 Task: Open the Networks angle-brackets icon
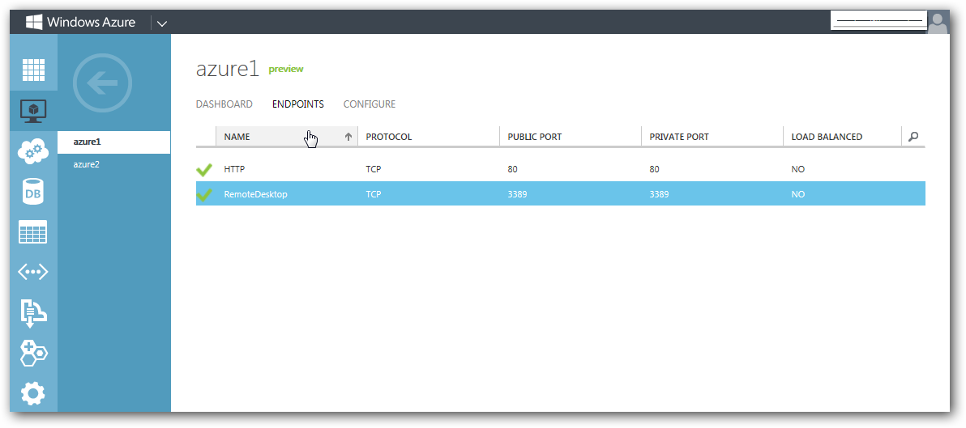click(34, 272)
